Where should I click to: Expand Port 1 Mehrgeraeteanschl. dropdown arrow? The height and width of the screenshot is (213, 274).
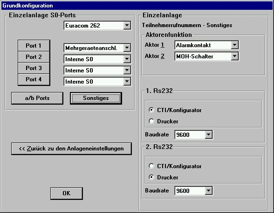pos(127,48)
